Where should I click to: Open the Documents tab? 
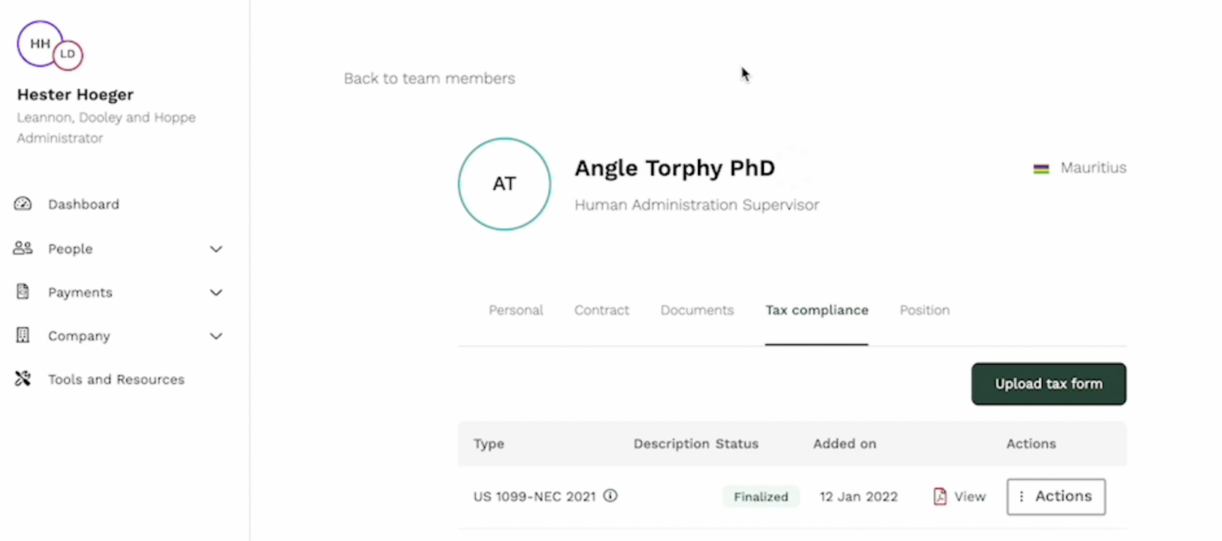coord(697,310)
